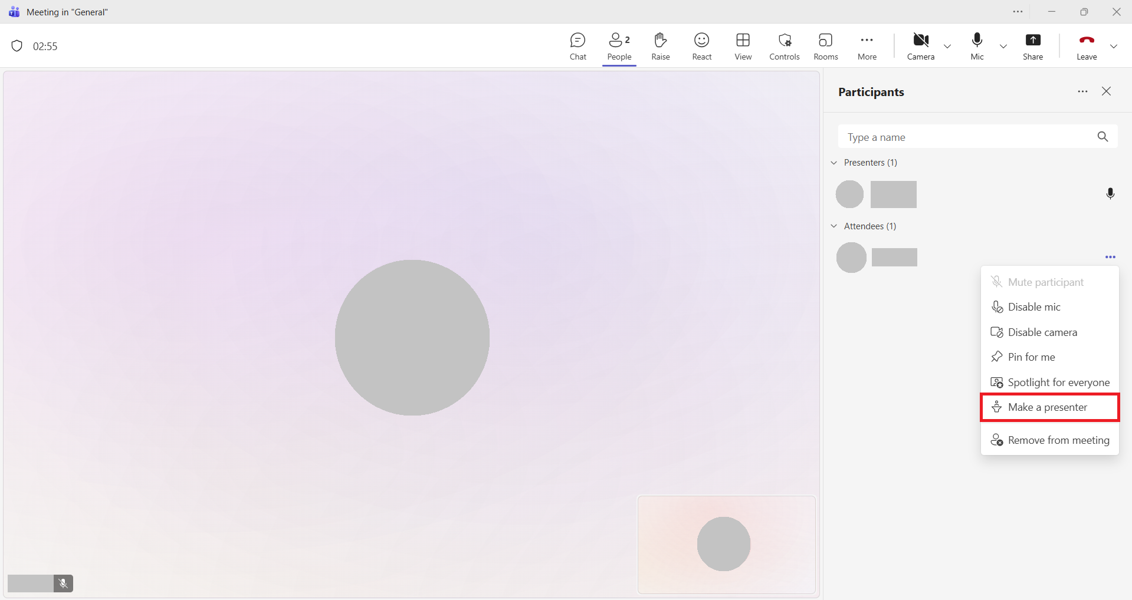Collapse the Attendees section
This screenshot has height=600, width=1132.
pyautogui.click(x=834, y=226)
